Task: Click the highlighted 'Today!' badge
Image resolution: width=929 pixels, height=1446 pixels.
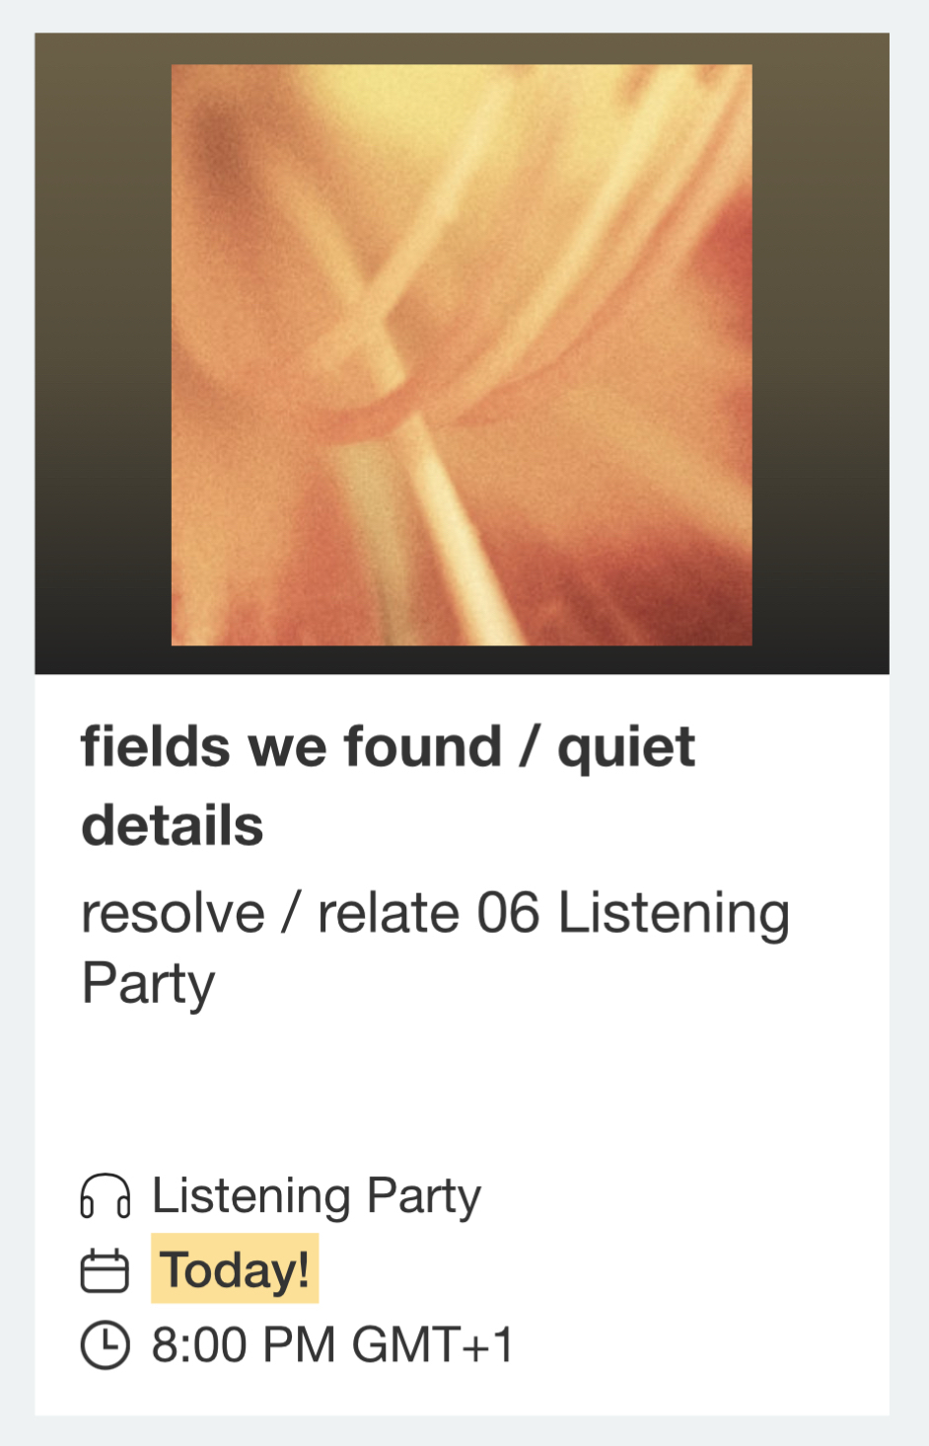Action: (x=235, y=1269)
